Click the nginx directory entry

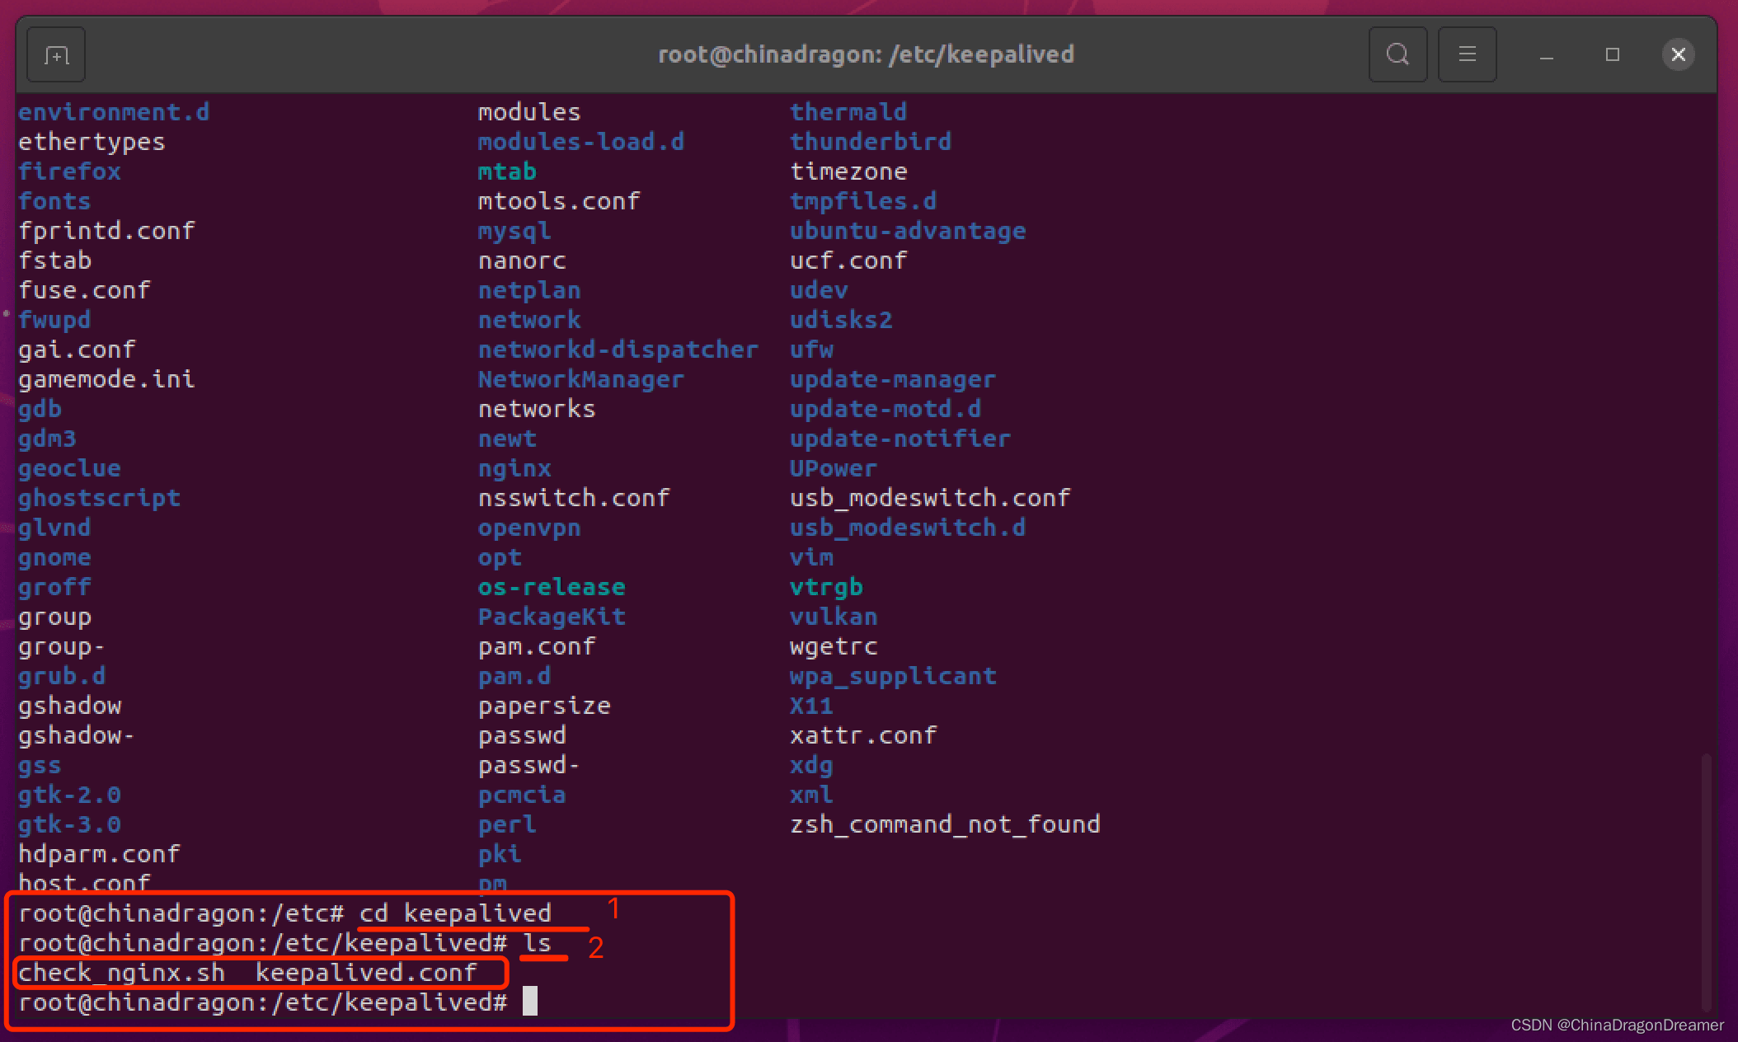(514, 468)
